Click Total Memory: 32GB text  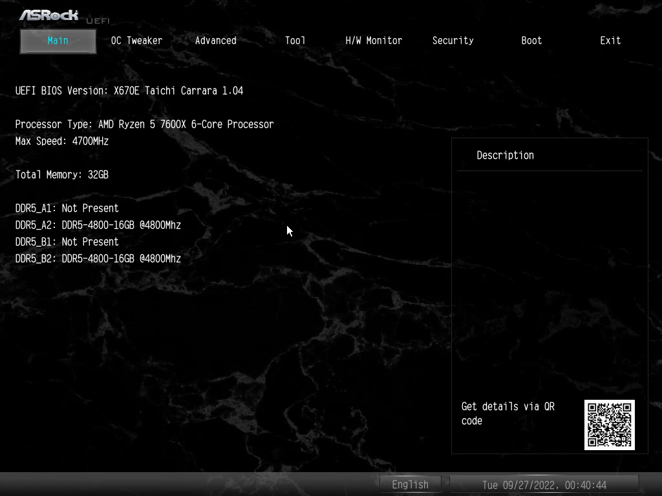pyautogui.click(x=62, y=174)
